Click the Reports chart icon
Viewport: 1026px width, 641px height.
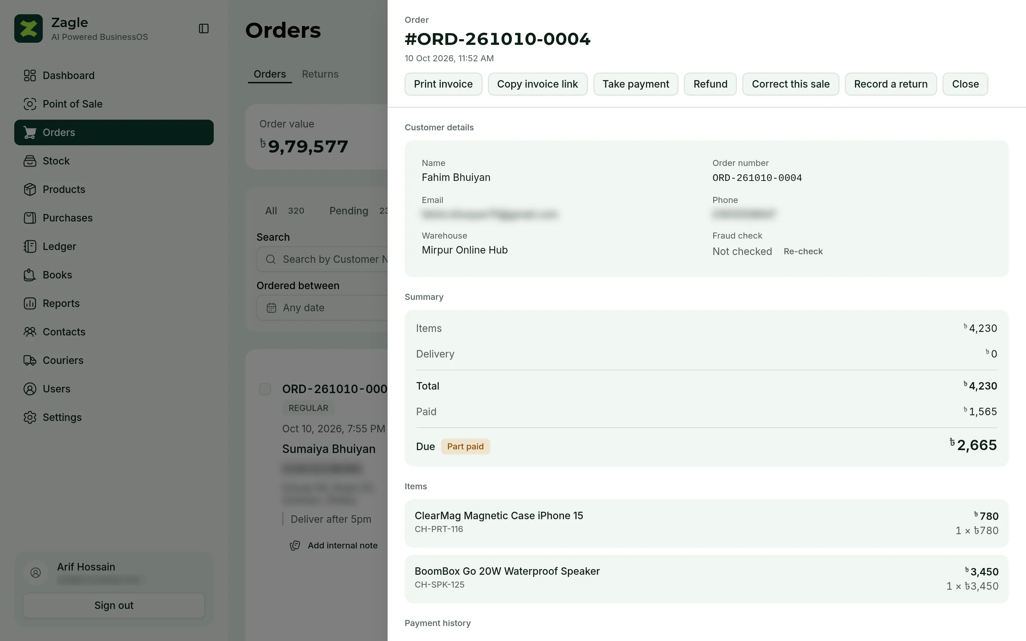(x=30, y=303)
